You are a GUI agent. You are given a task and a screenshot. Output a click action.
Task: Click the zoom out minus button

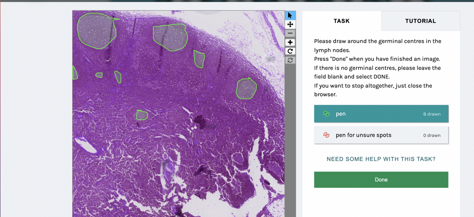[290, 33]
